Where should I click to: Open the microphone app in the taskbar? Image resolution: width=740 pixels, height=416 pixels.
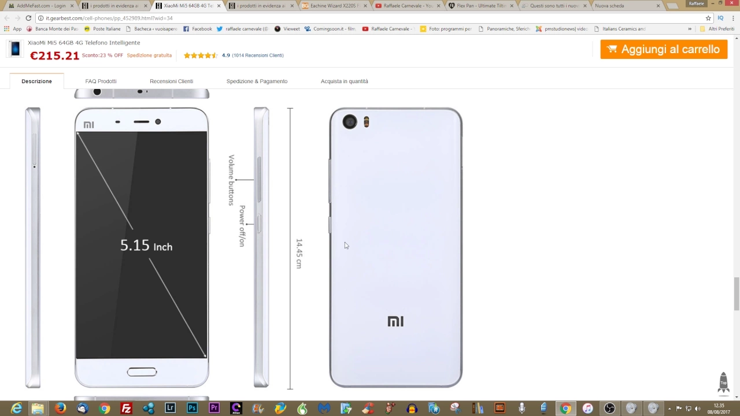coord(521,408)
